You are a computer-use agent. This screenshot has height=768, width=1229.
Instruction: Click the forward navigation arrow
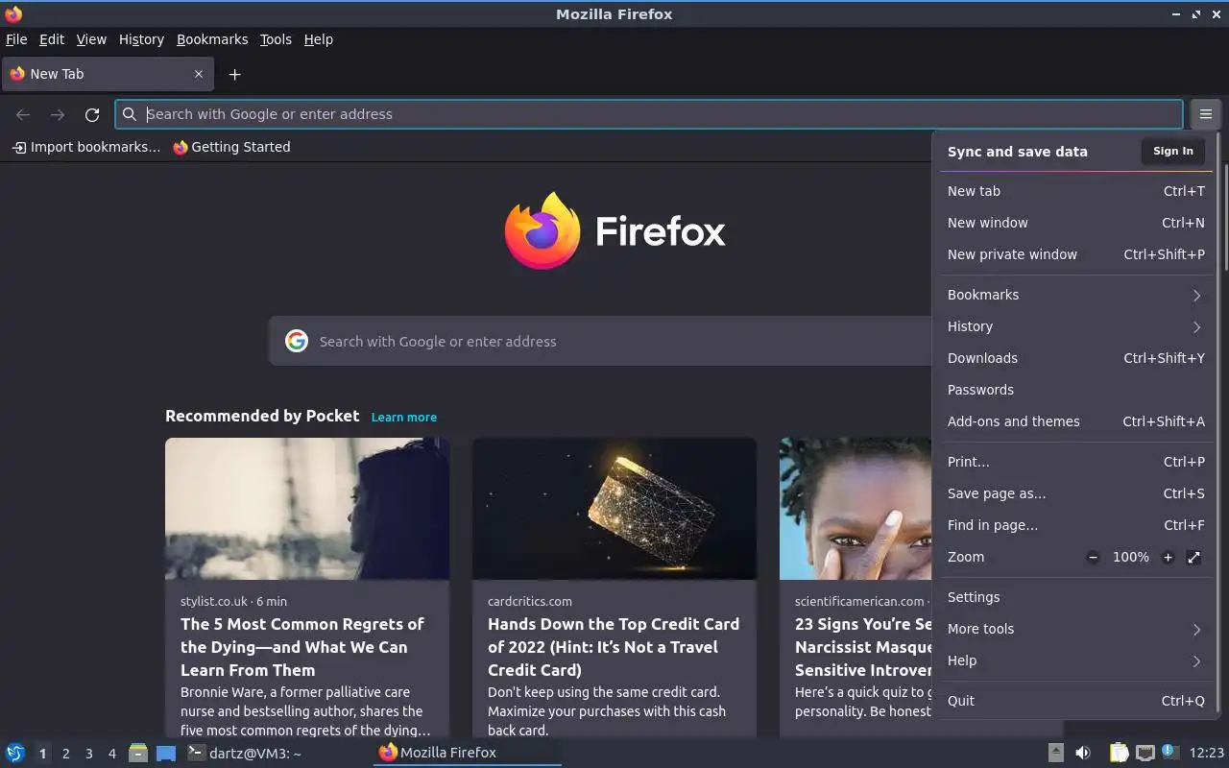click(58, 114)
